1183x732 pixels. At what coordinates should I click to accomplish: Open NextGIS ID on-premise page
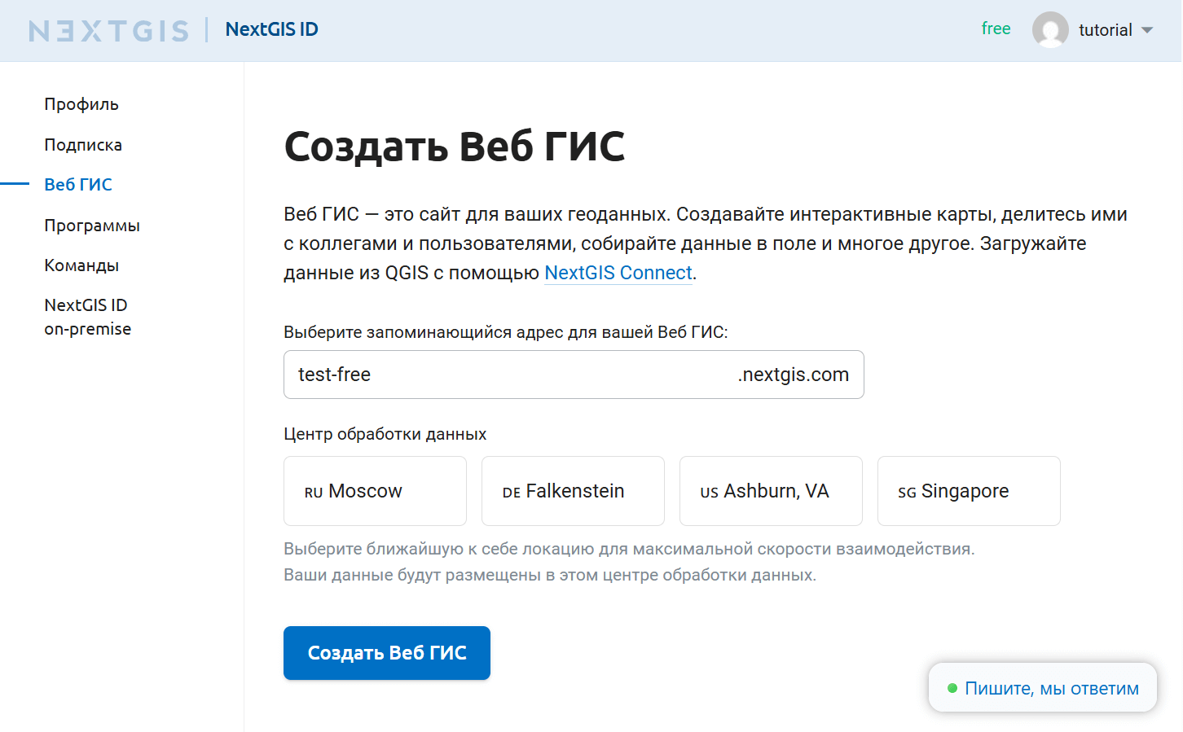87,317
